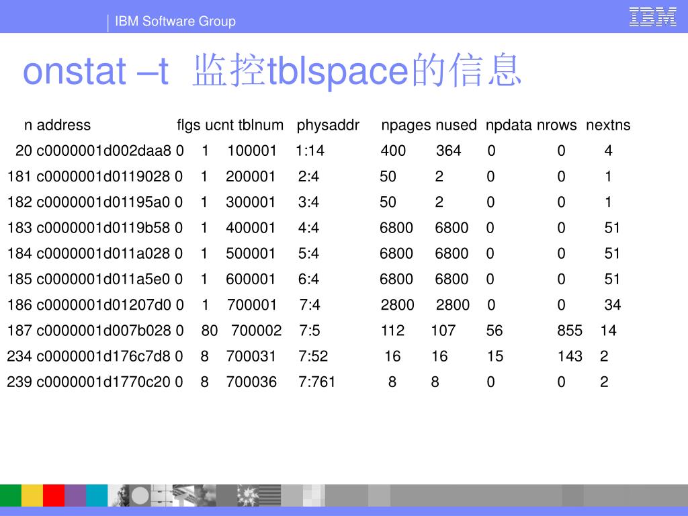
Task: Click row number '239'
Action: 19,382
